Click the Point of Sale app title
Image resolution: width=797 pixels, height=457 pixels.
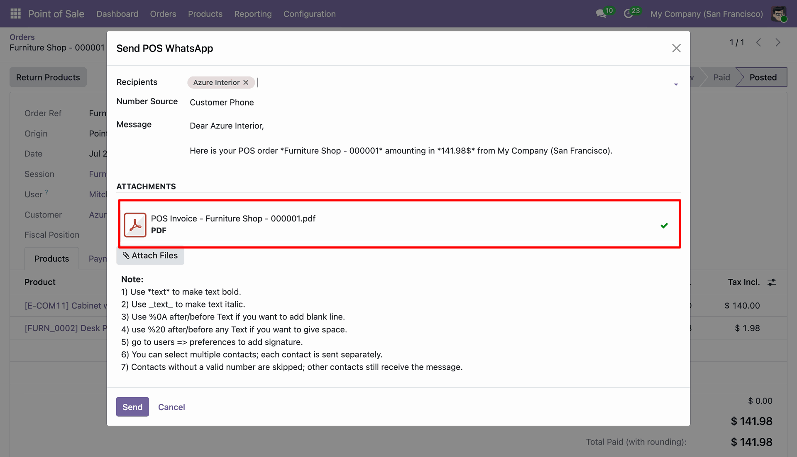pos(56,14)
